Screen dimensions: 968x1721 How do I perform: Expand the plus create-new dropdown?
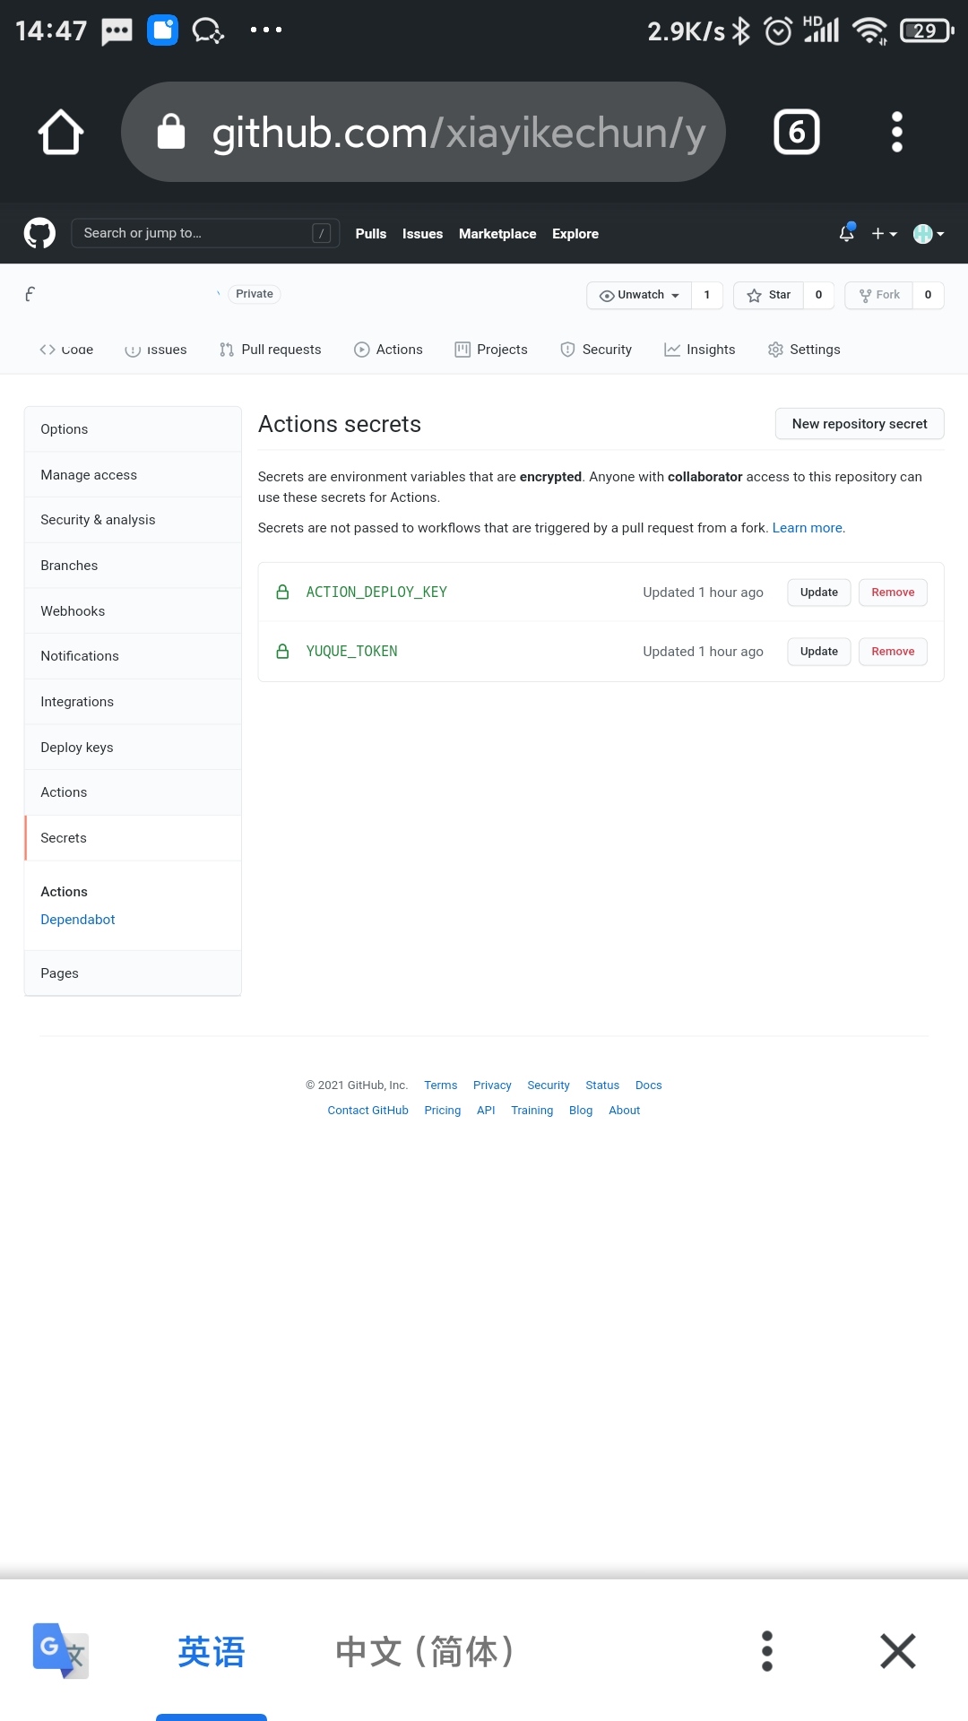pyautogui.click(x=884, y=233)
